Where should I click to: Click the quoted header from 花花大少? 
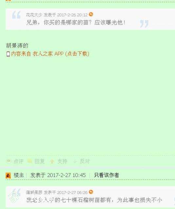pos(57,15)
